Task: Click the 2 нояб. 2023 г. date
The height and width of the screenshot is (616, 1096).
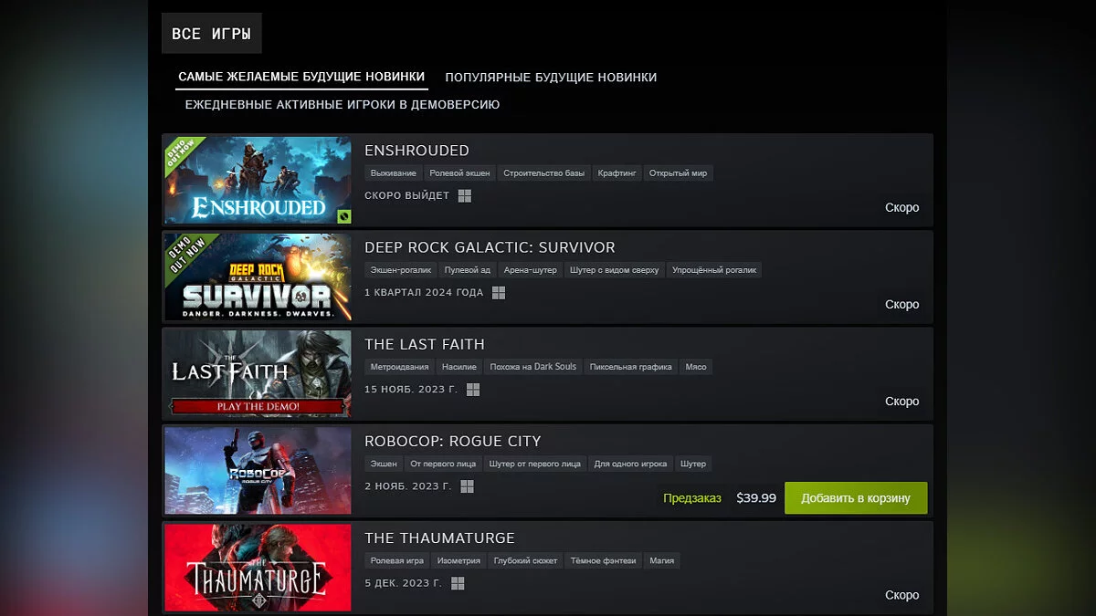Action: pos(408,486)
